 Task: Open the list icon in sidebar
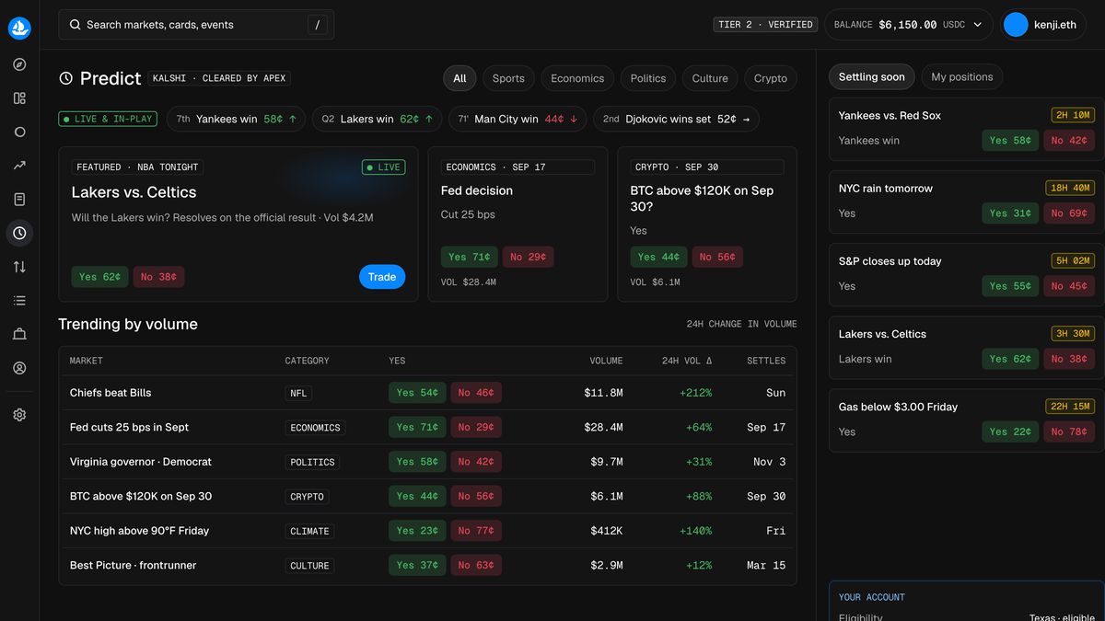[x=19, y=301]
